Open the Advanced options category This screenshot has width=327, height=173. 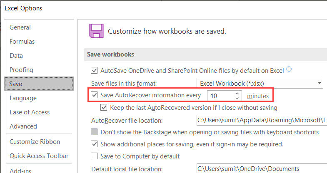[23, 126]
